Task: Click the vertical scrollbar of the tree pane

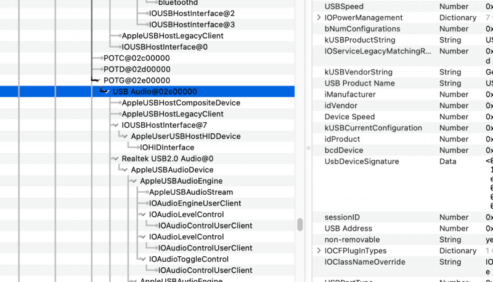Action: pyautogui.click(x=300, y=225)
